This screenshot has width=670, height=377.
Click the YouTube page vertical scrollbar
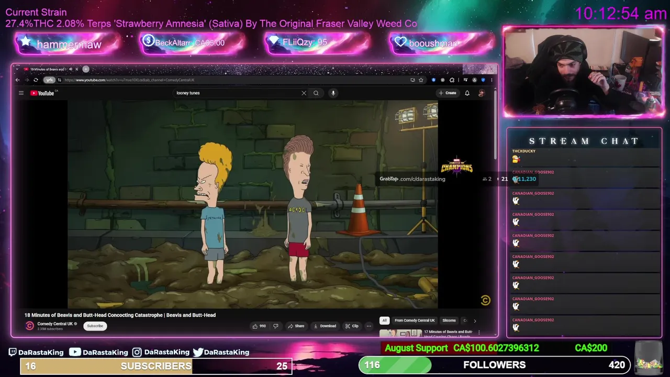pyautogui.click(x=495, y=126)
